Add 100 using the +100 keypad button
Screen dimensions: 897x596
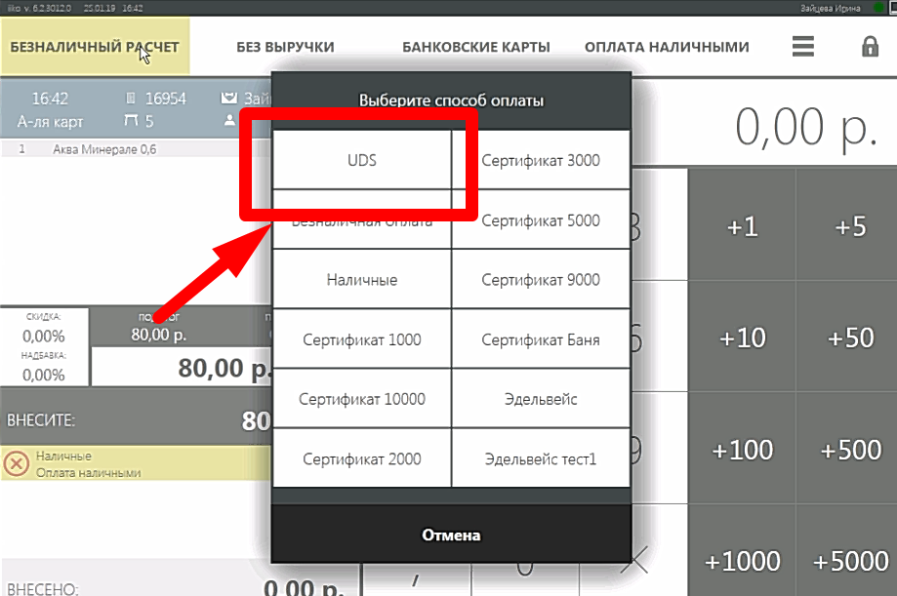point(741,450)
